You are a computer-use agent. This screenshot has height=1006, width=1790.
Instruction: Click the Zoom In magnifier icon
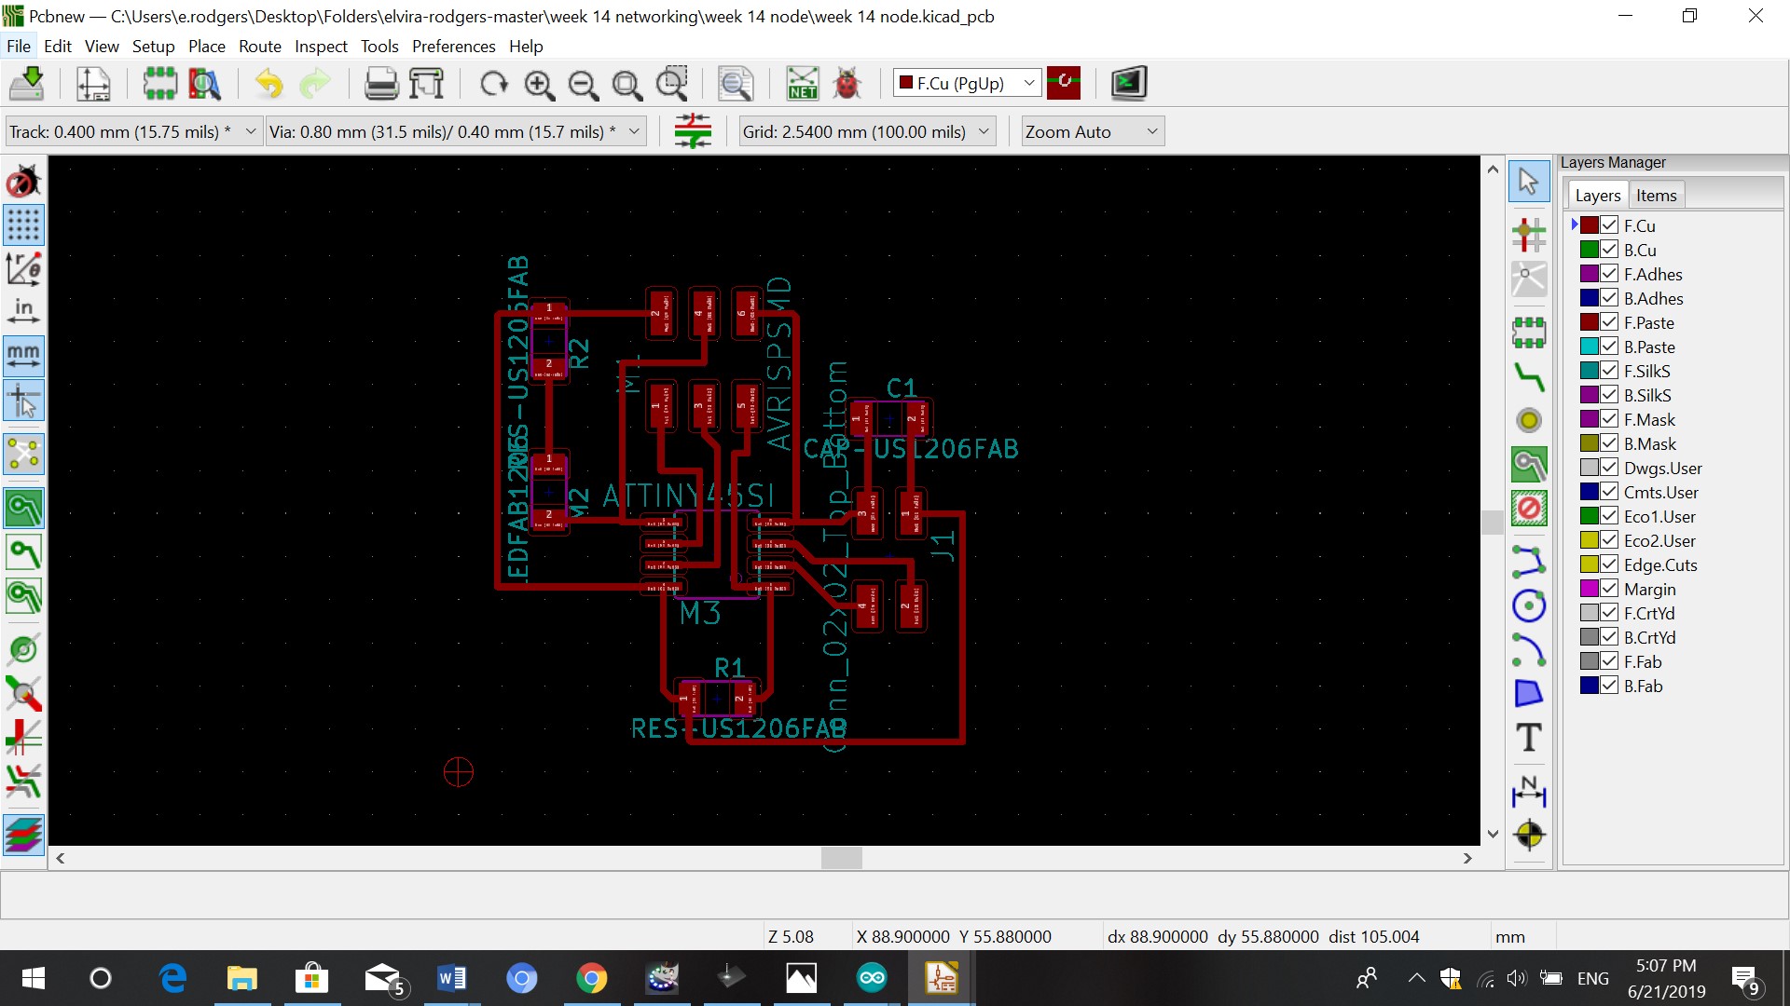[x=539, y=84]
